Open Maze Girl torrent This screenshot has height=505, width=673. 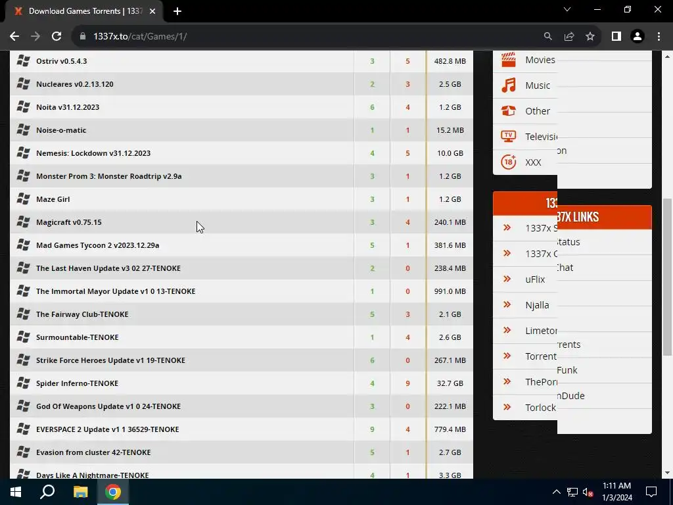click(53, 199)
